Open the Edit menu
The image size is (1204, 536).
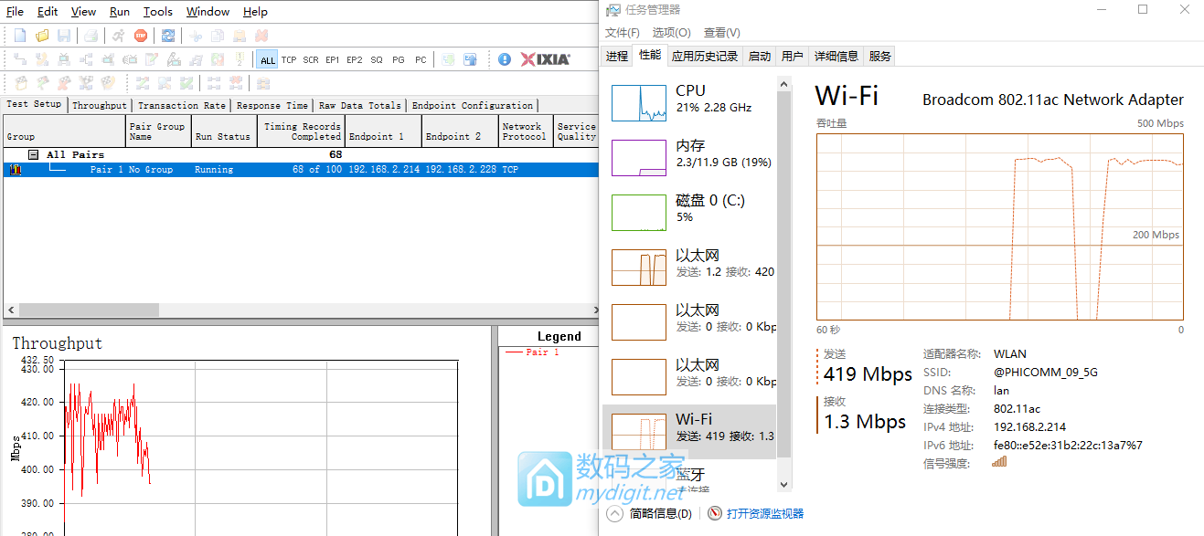click(48, 12)
